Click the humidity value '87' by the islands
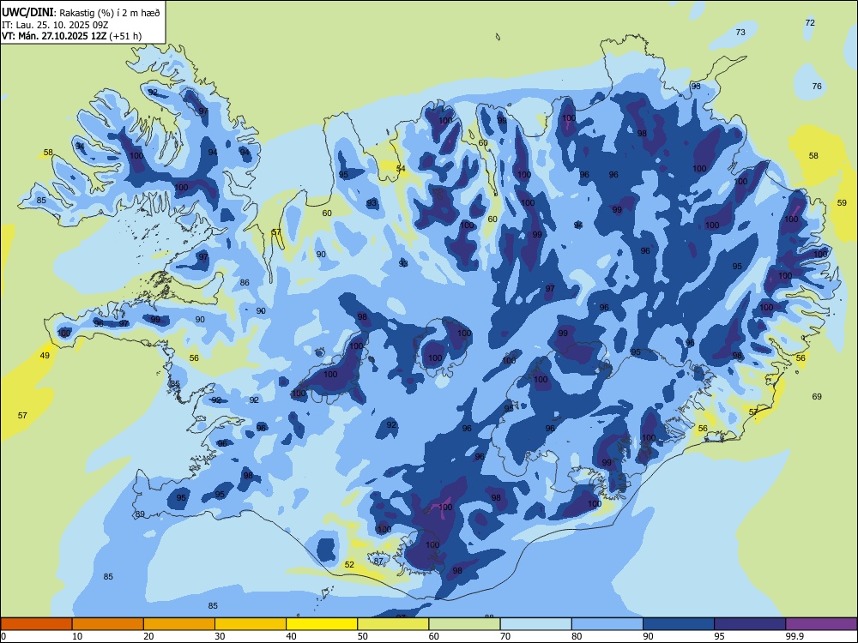The image size is (858, 643). click(x=378, y=561)
